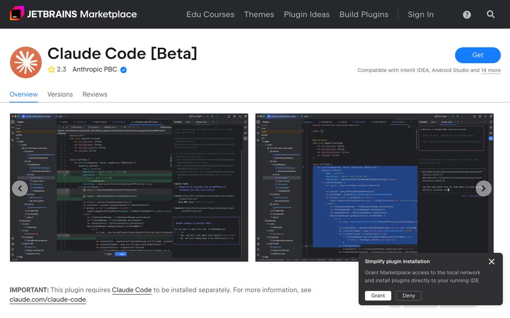
Task: Click the Claude Code [Beta] title
Action: coord(123,54)
